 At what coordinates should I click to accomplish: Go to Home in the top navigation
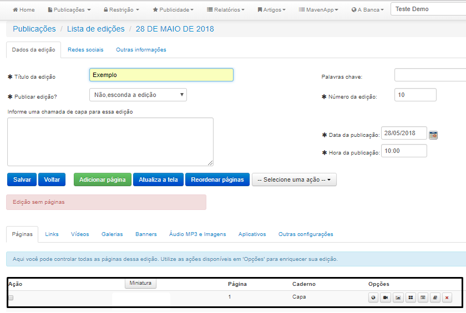pos(24,10)
